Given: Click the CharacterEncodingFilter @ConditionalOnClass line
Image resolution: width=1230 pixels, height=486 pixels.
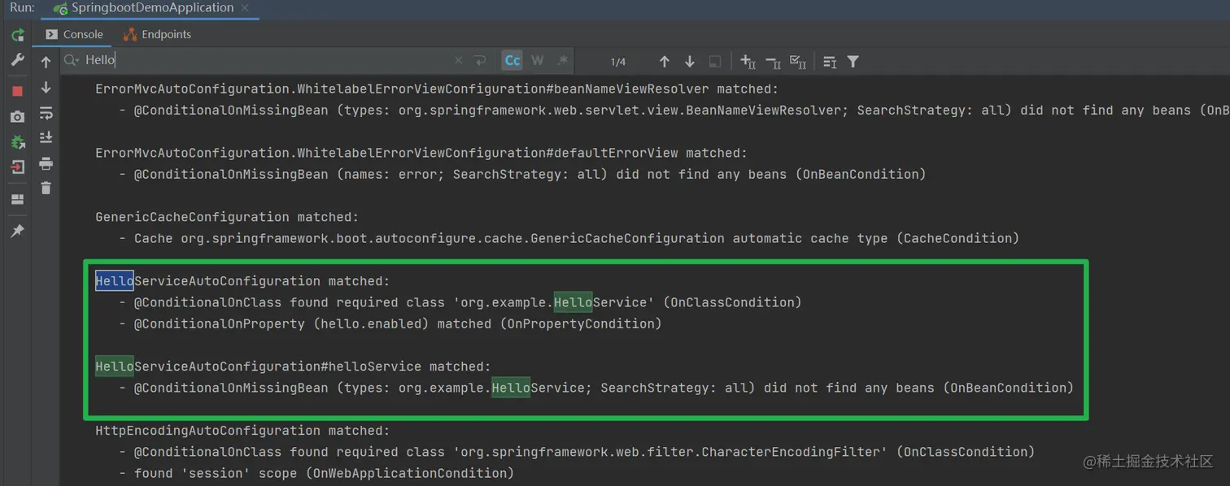Looking at the screenshot, I should click(576, 452).
